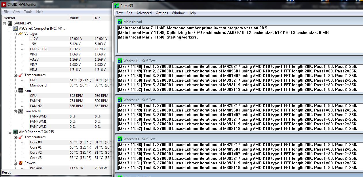
Task: Open the Prime95 Help menu
Action: point(192,13)
